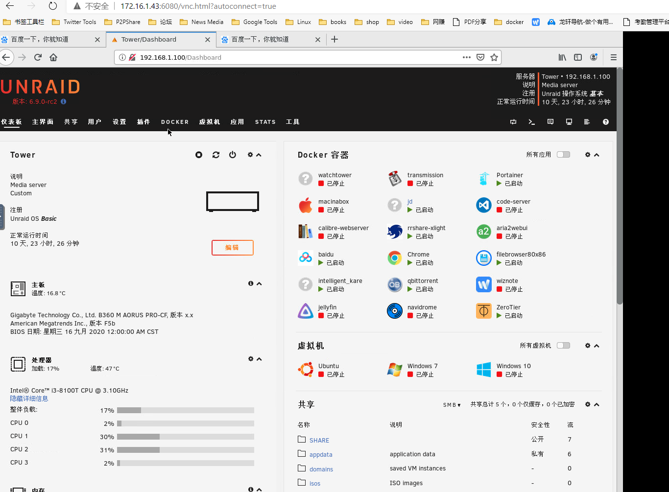The image size is (669, 492).
Task: Click the jellyfin container icon
Action: click(306, 311)
